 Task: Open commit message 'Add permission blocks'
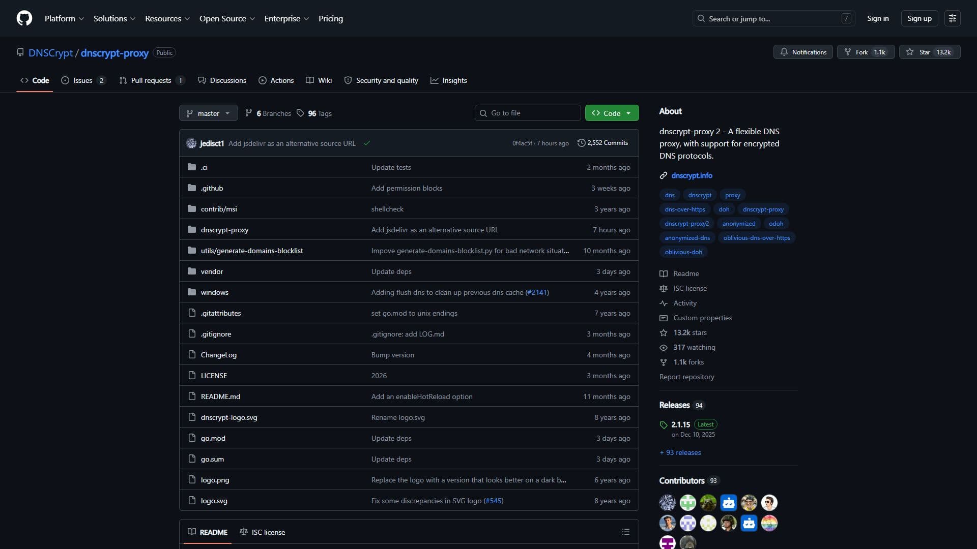(407, 188)
